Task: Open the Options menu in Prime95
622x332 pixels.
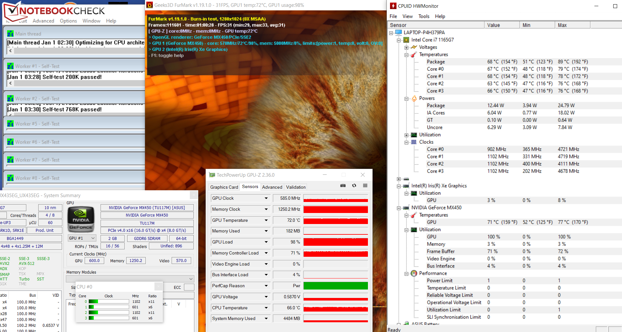Action: pos(68,21)
